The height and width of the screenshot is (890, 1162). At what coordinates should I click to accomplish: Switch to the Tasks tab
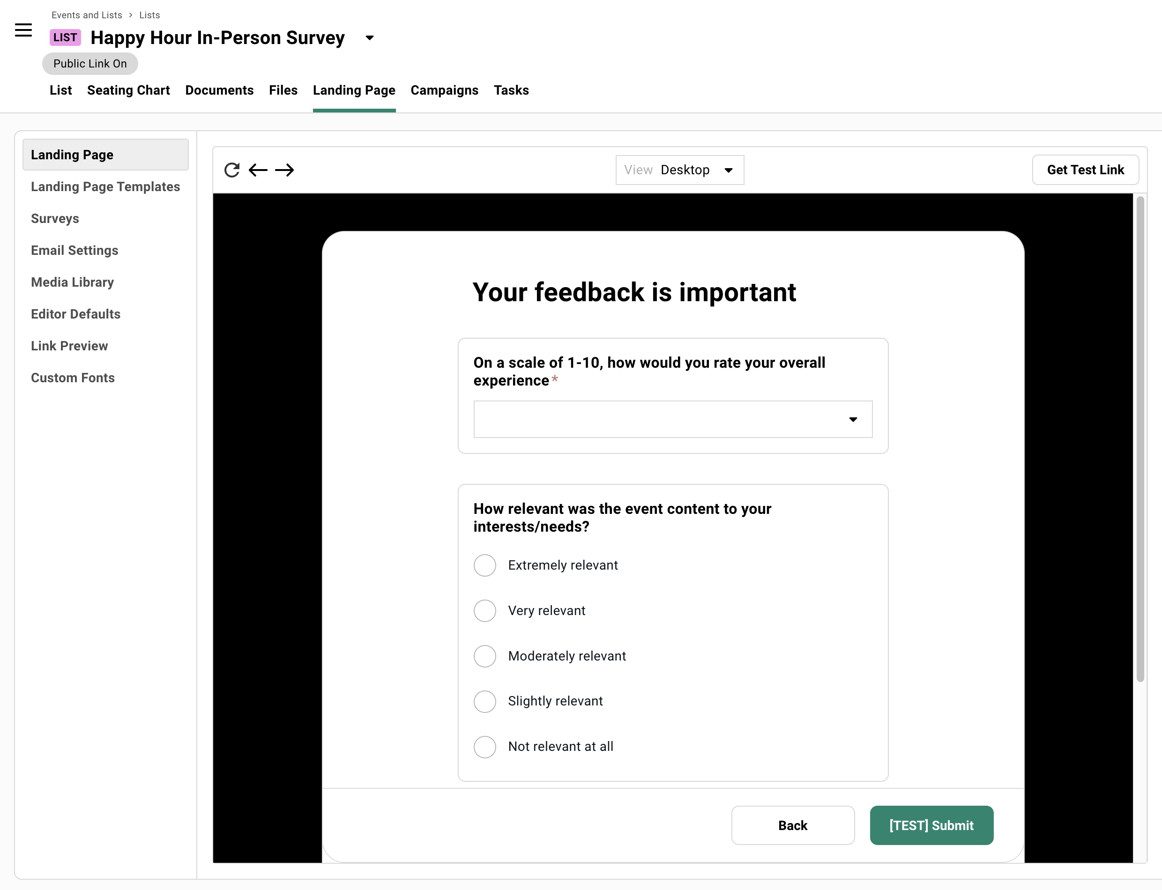coord(511,90)
